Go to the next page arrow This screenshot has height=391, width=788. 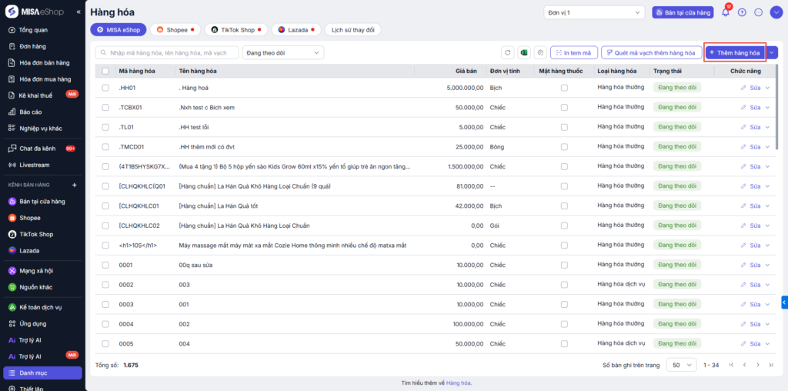(x=745, y=365)
